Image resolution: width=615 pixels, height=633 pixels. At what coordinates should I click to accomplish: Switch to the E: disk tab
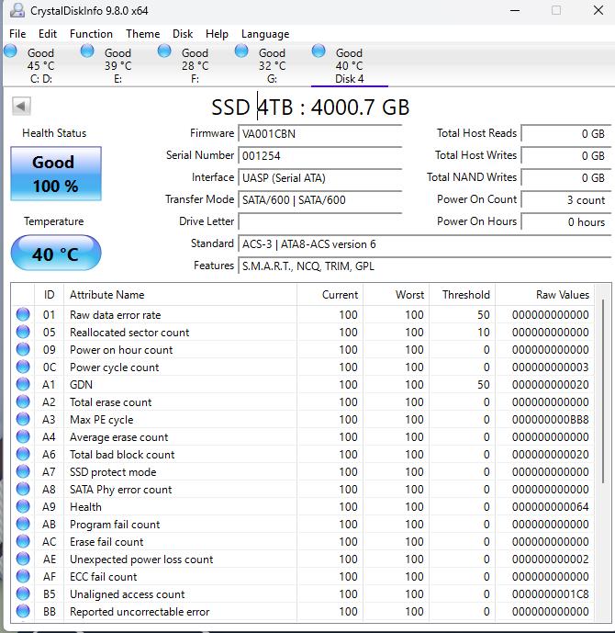(117, 65)
